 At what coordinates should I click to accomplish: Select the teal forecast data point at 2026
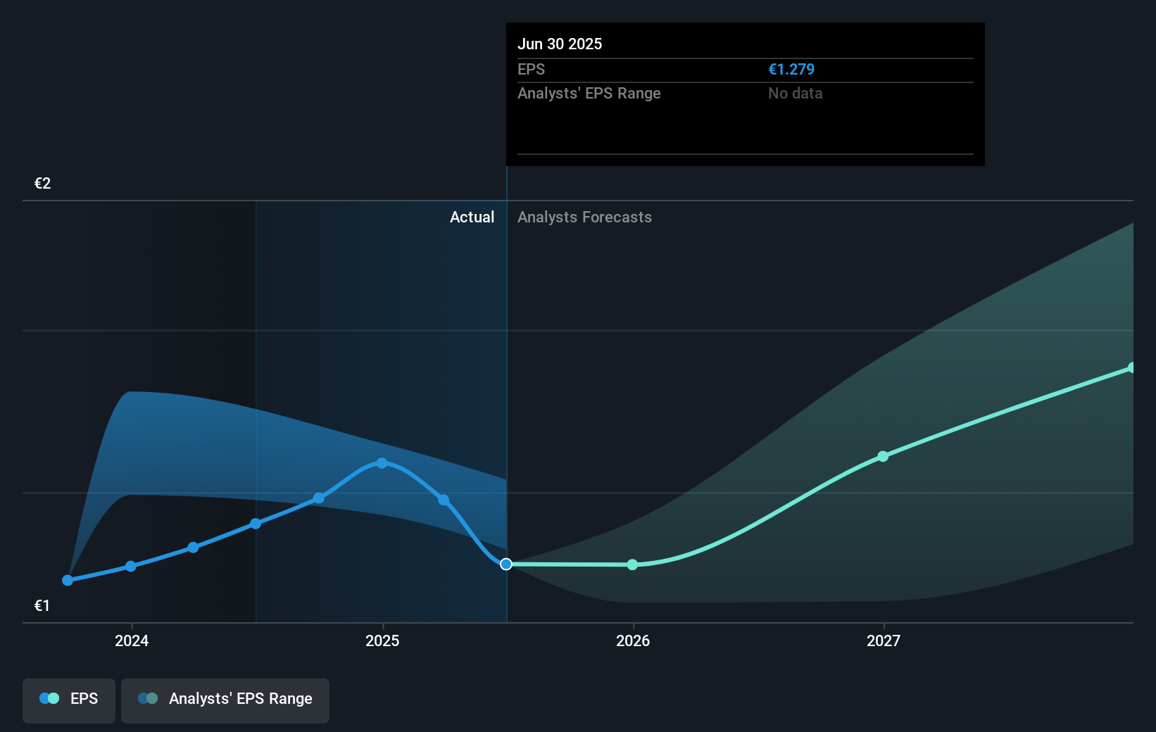[632, 564]
